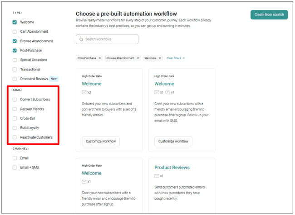295x215 pixels.
Task: Click the search magnifier icon
Action: pyautogui.click(x=81, y=40)
